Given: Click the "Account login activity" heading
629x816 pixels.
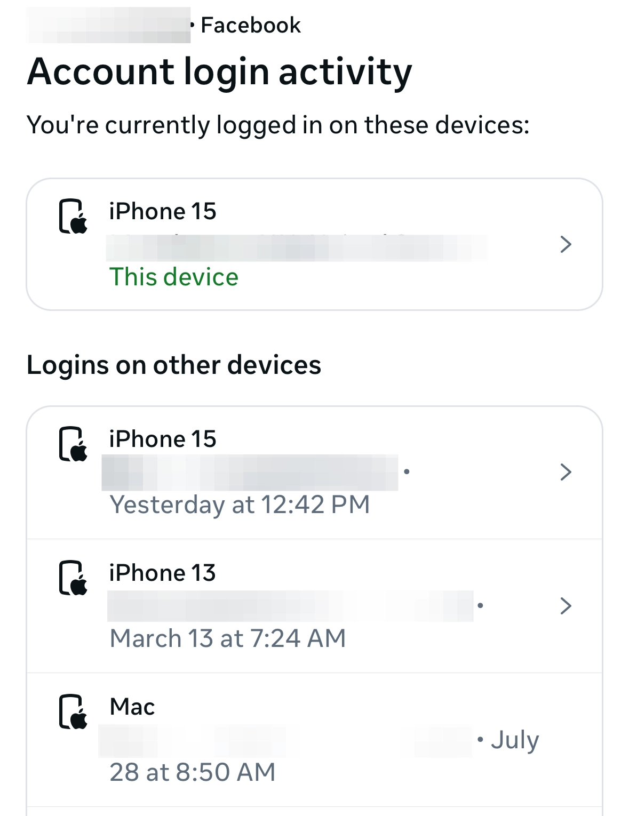Looking at the screenshot, I should pyautogui.click(x=220, y=72).
